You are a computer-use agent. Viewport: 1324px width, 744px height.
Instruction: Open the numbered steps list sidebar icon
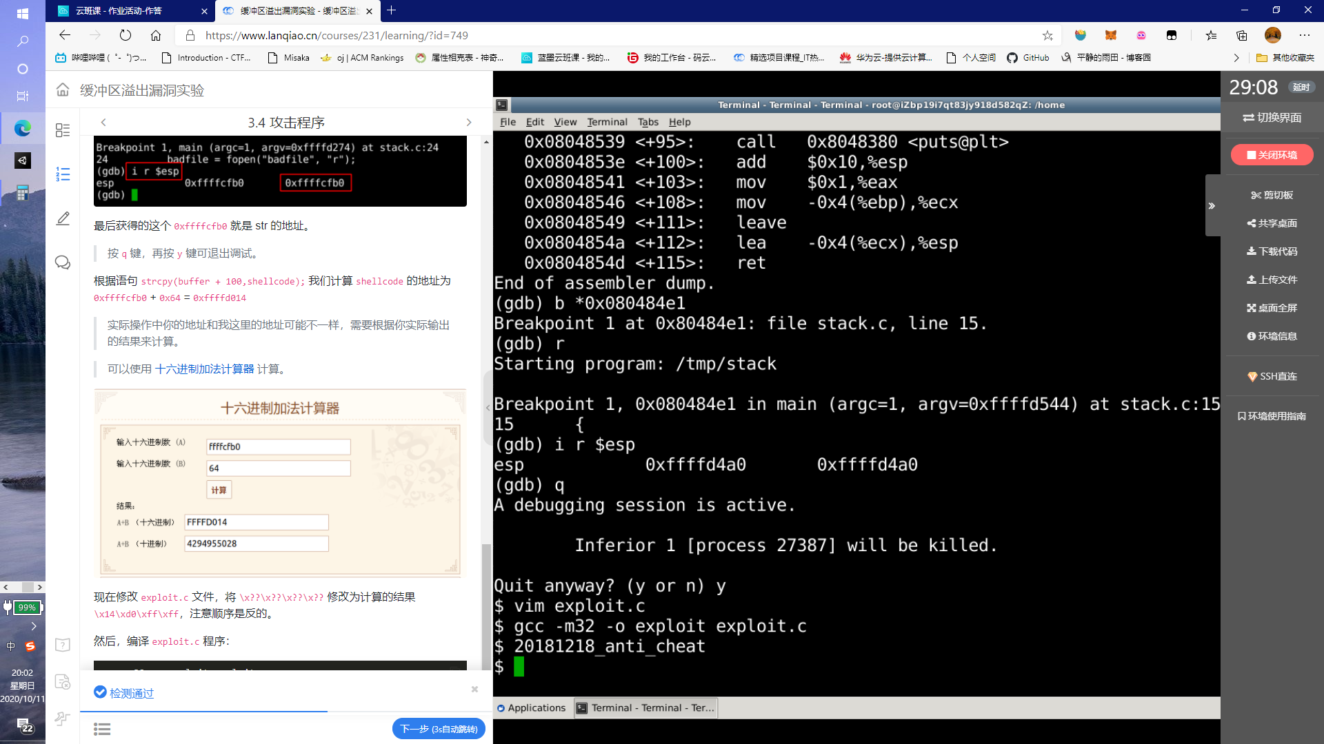[63, 174]
